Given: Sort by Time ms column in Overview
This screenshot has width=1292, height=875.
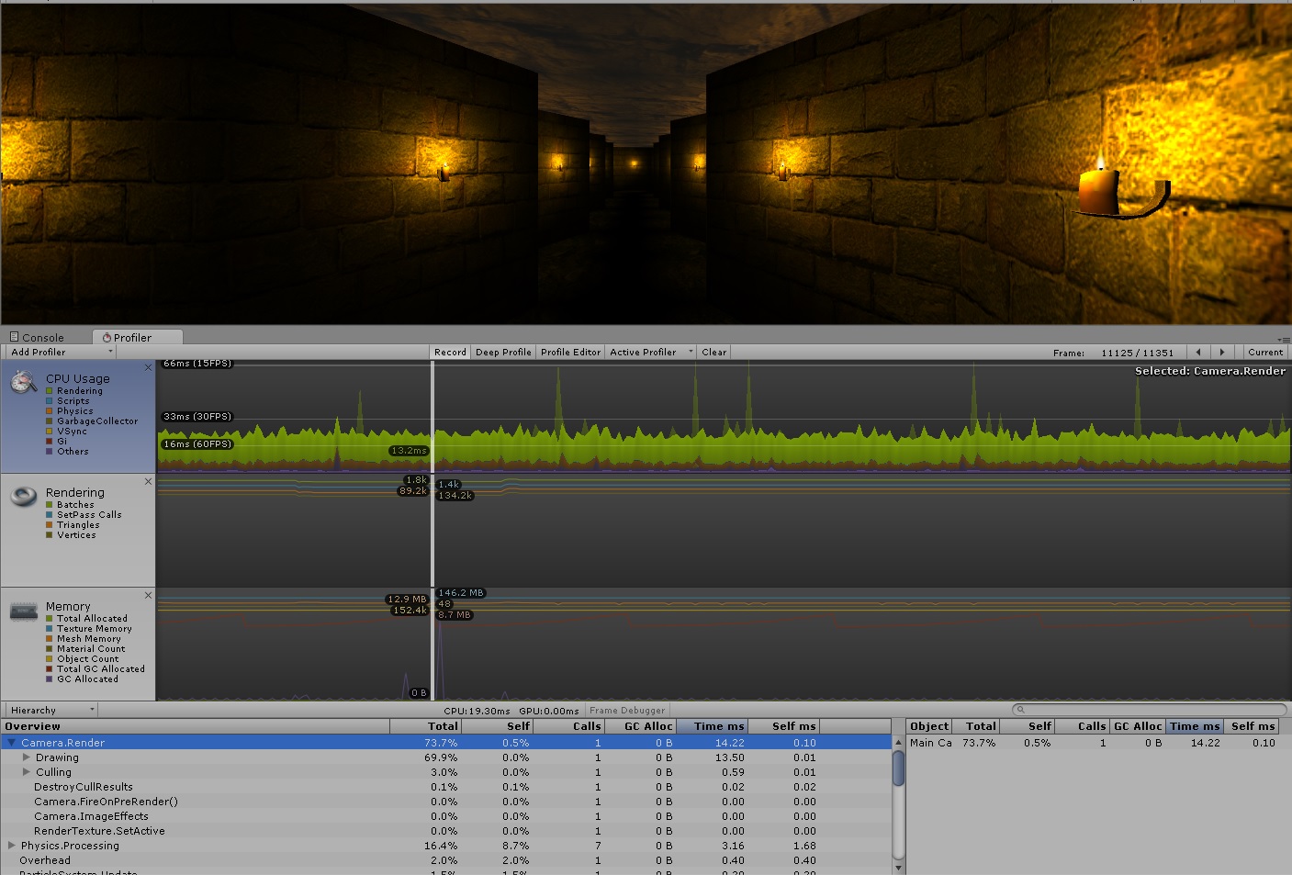Looking at the screenshot, I should pos(712,726).
